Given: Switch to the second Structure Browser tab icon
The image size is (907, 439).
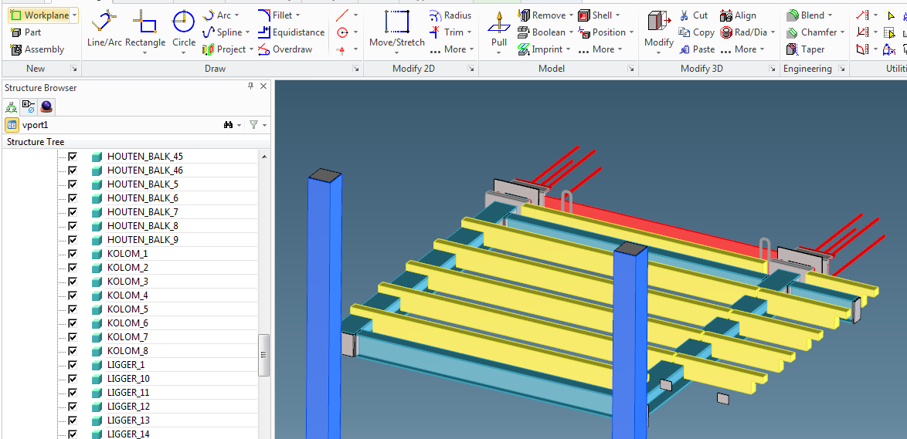Looking at the screenshot, I should pyautogui.click(x=29, y=107).
